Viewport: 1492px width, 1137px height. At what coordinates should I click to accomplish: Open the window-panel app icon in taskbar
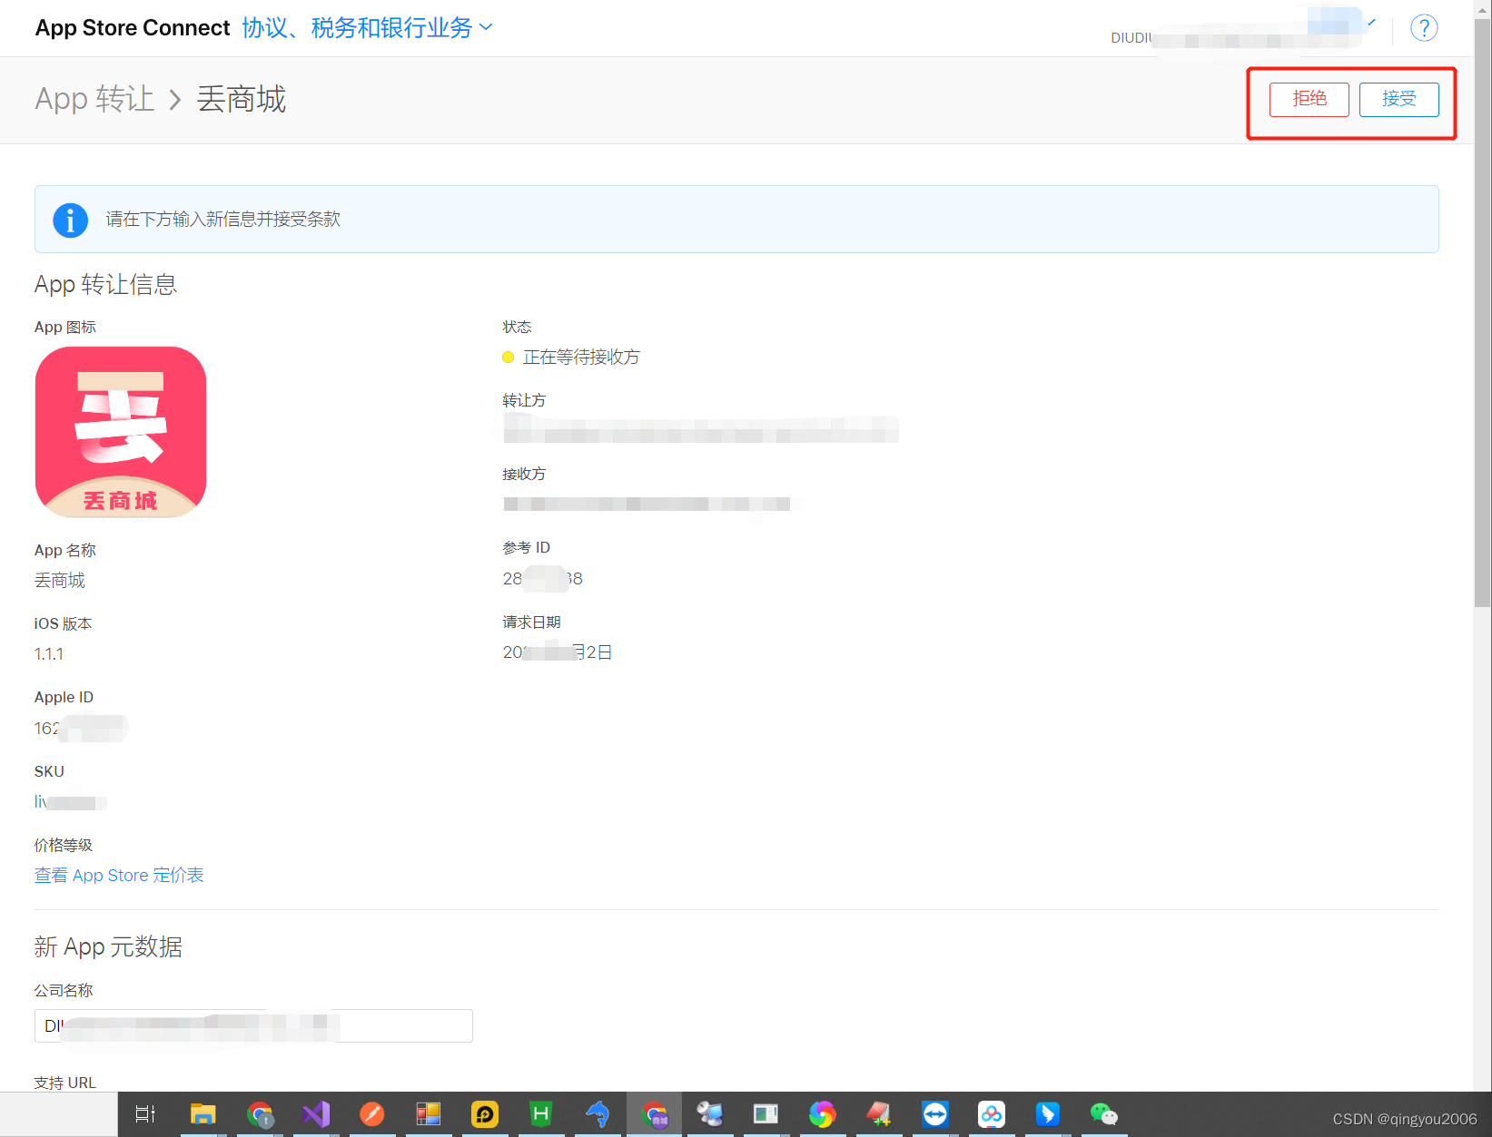click(766, 1114)
